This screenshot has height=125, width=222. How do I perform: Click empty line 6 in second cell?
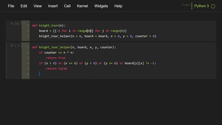point(122,74)
